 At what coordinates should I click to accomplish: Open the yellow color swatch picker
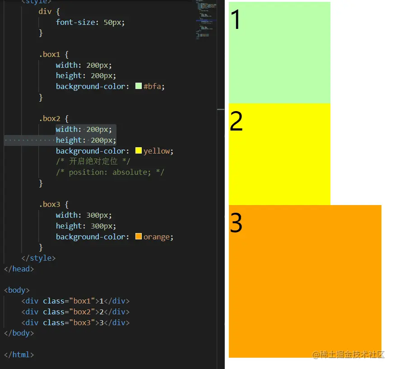pos(139,150)
